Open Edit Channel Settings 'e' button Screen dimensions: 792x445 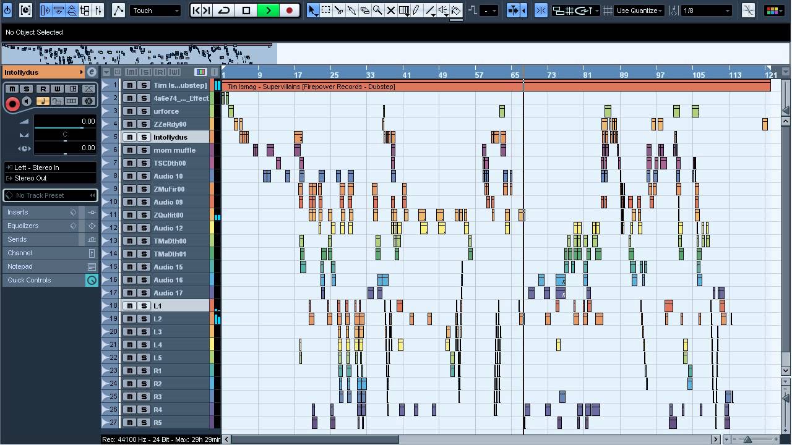[92, 72]
